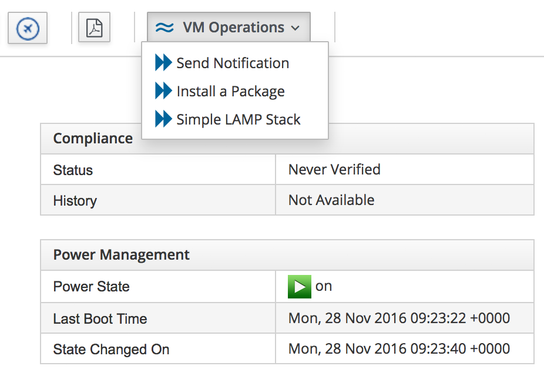The image size is (544, 376).
Task: Run the Simple LAMP Stack menu option
Action: click(239, 119)
